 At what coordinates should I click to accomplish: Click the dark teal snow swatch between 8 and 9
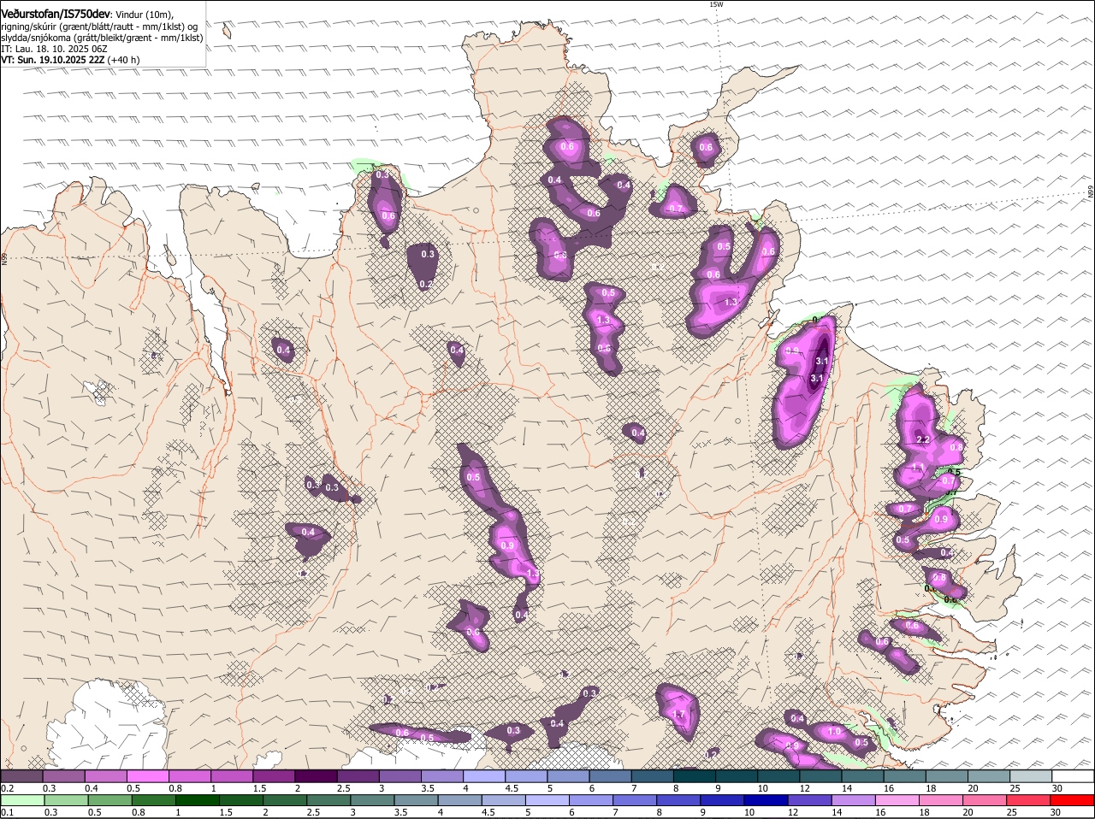695,776
